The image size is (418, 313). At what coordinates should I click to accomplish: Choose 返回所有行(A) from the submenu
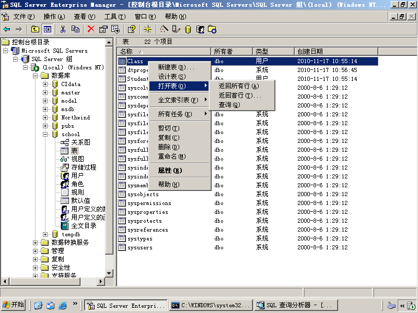click(242, 86)
